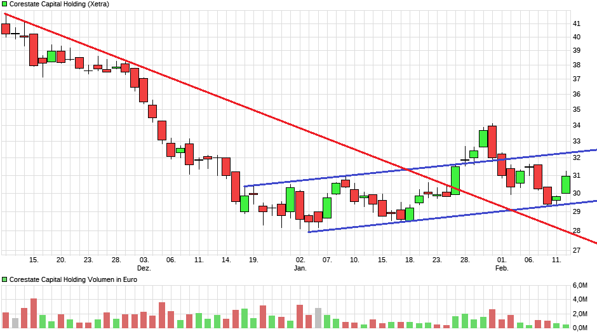Click the last green candle at the chart's right end
The height and width of the screenshot is (334, 597).
coord(566,185)
